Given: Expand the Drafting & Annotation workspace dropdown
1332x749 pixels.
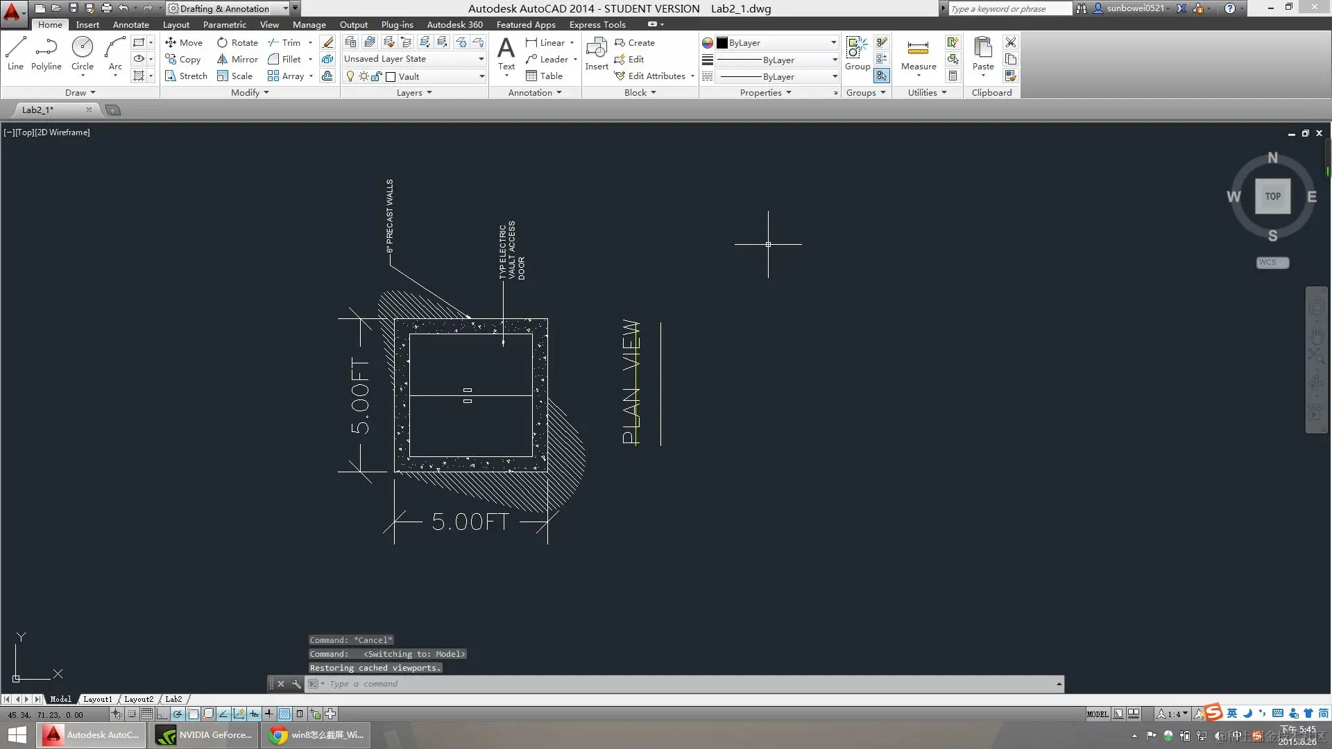Looking at the screenshot, I should click(x=285, y=8).
